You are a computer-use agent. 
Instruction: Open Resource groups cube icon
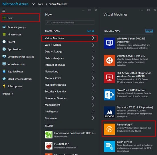point(4,27)
